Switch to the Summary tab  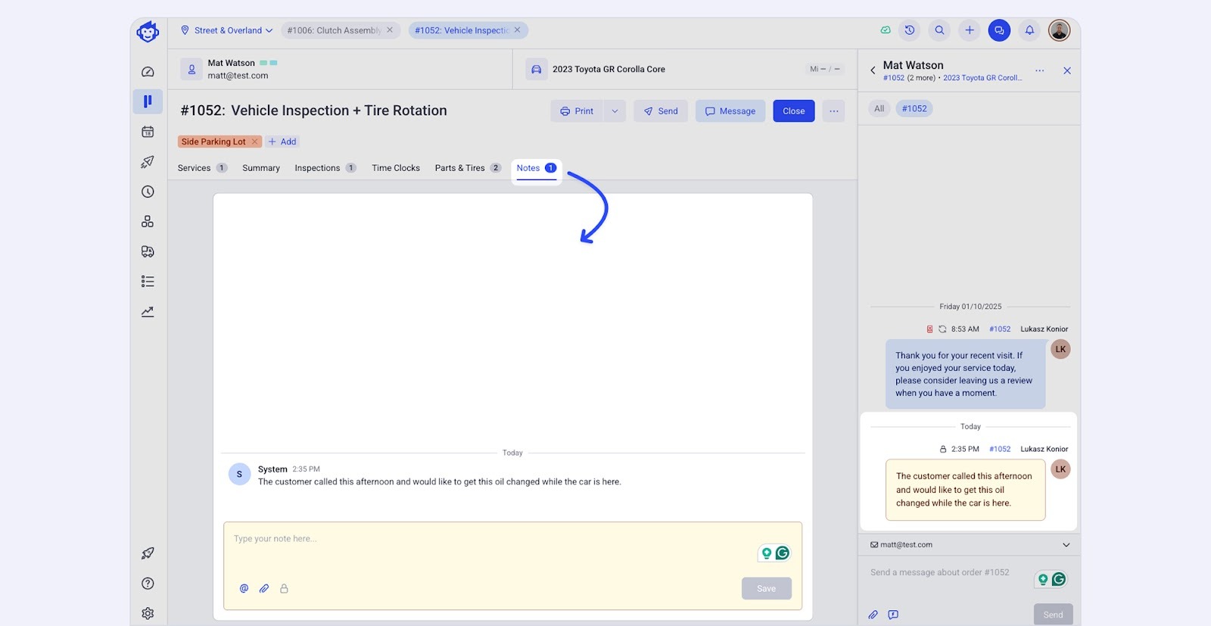[261, 168]
